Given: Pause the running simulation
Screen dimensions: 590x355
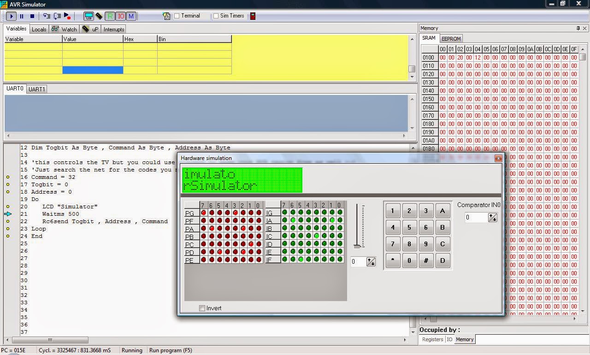Looking at the screenshot, I should 21,16.
